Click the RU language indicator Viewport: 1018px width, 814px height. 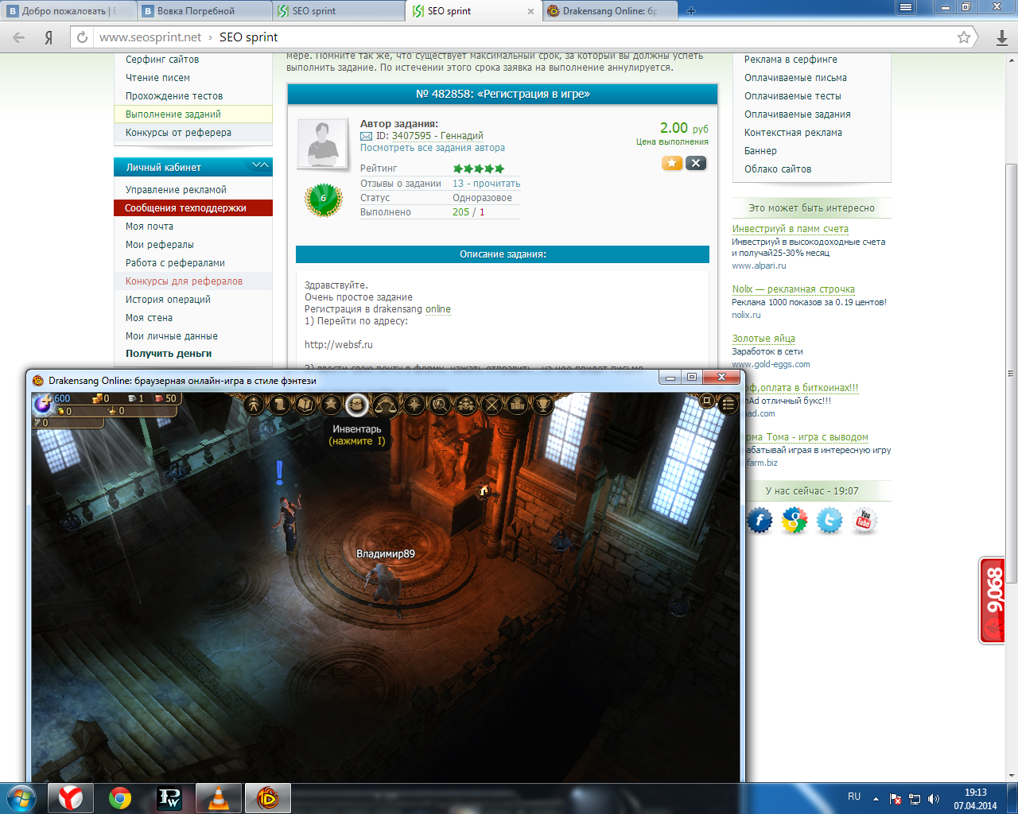854,797
